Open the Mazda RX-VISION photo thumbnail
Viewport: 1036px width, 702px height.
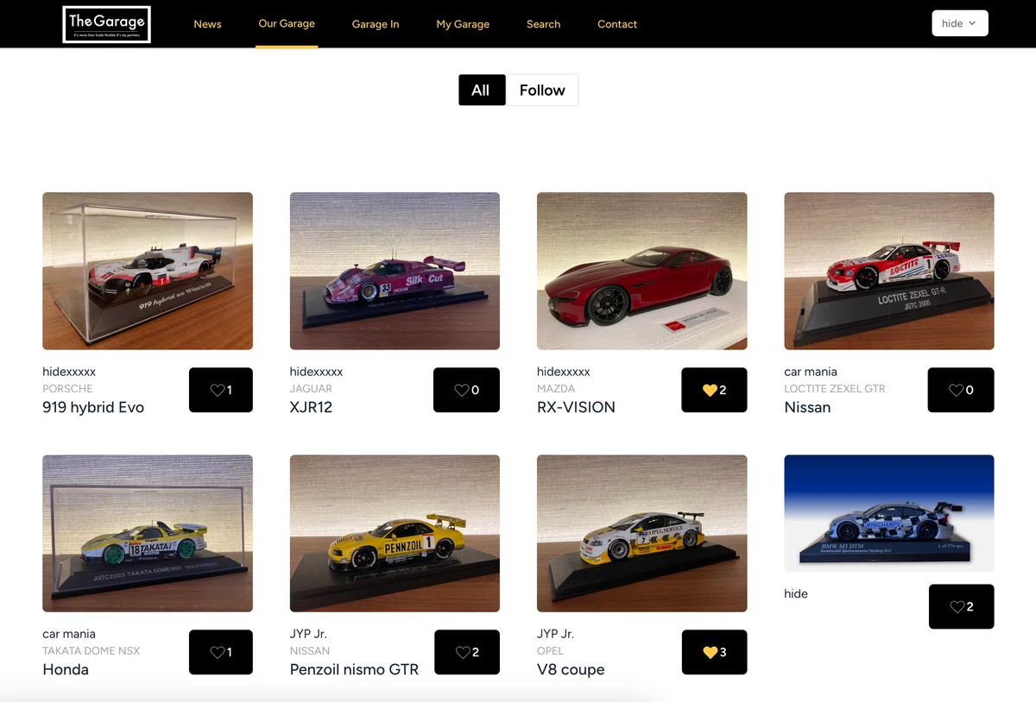[x=642, y=271]
